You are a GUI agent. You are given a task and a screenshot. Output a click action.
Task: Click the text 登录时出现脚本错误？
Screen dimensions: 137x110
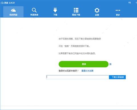(68, 71)
